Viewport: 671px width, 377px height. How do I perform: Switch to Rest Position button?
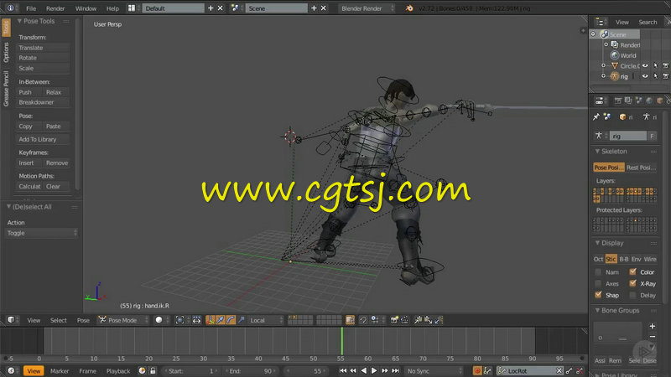click(x=641, y=168)
